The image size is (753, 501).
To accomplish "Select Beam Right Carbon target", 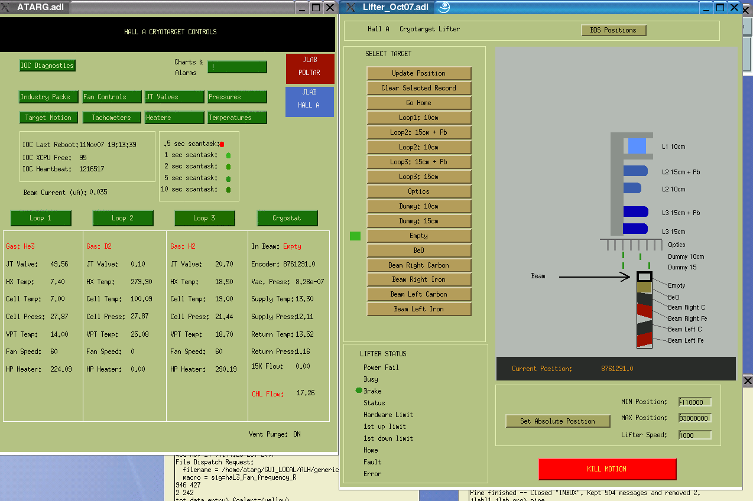I will coord(419,265).
